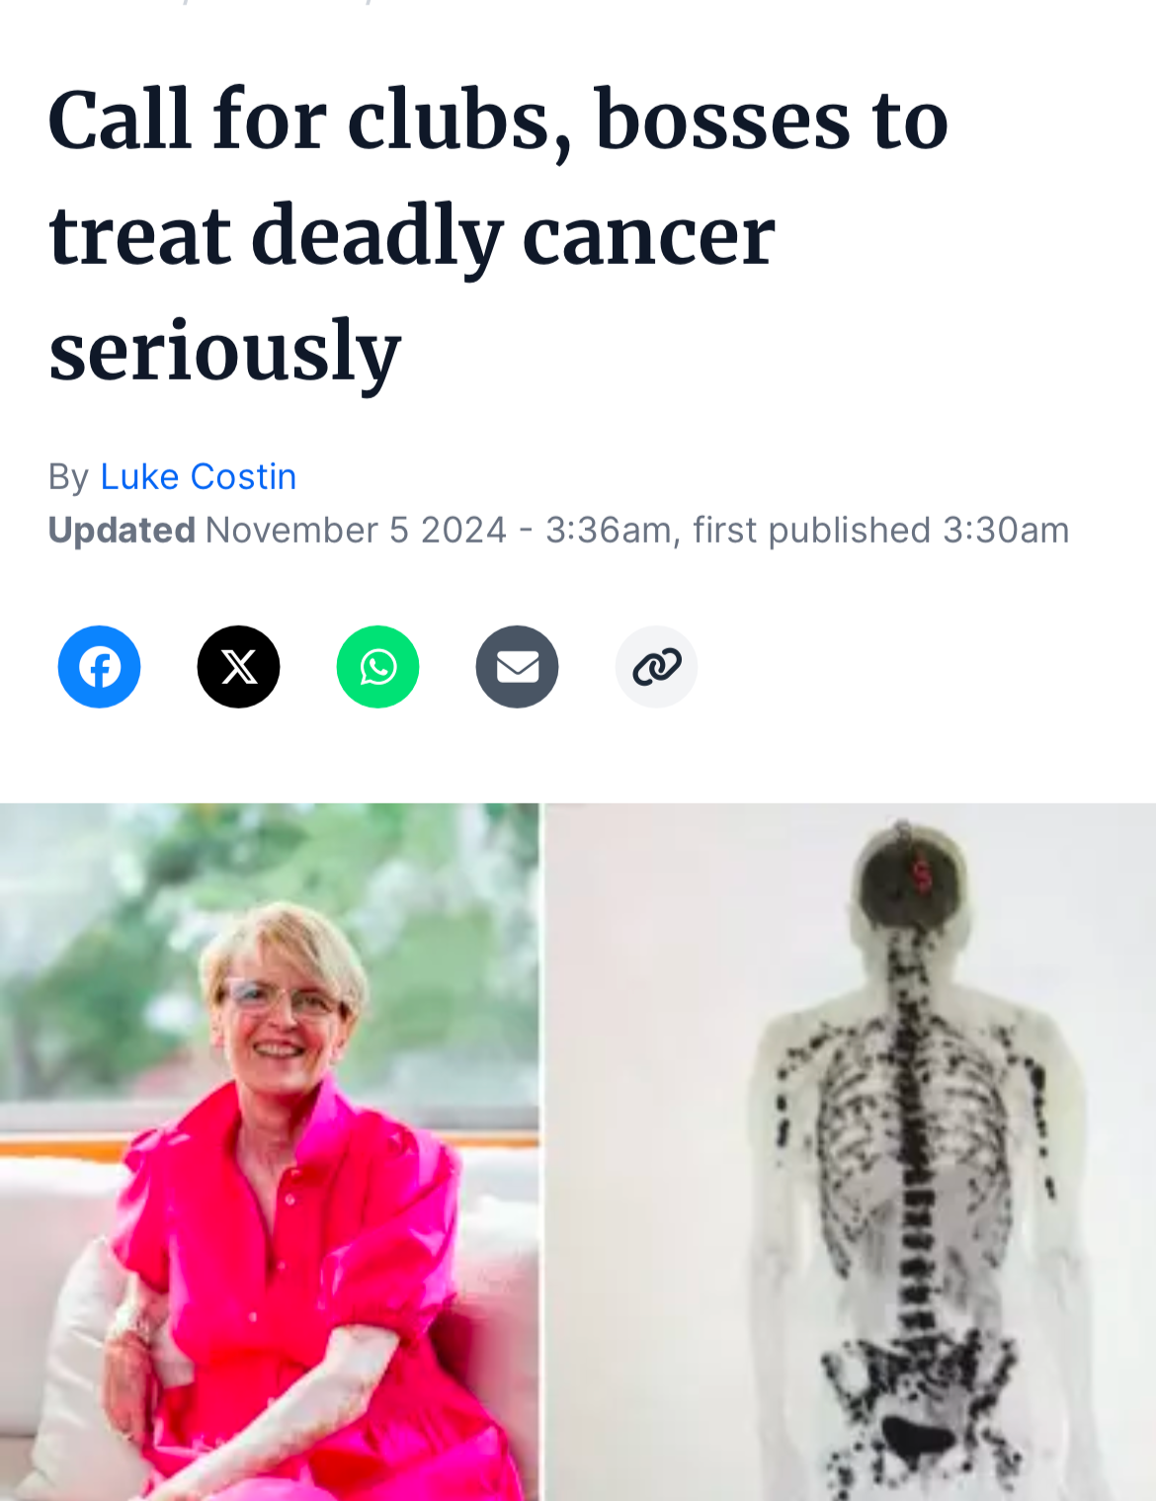The width and height of the screenshot is (1156, 1501).
Task: Open the photo of the woman in pink
Action: [270, 1152]
